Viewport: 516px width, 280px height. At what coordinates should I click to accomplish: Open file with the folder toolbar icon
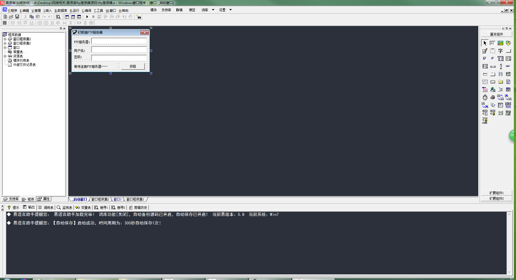coord(11,17)
